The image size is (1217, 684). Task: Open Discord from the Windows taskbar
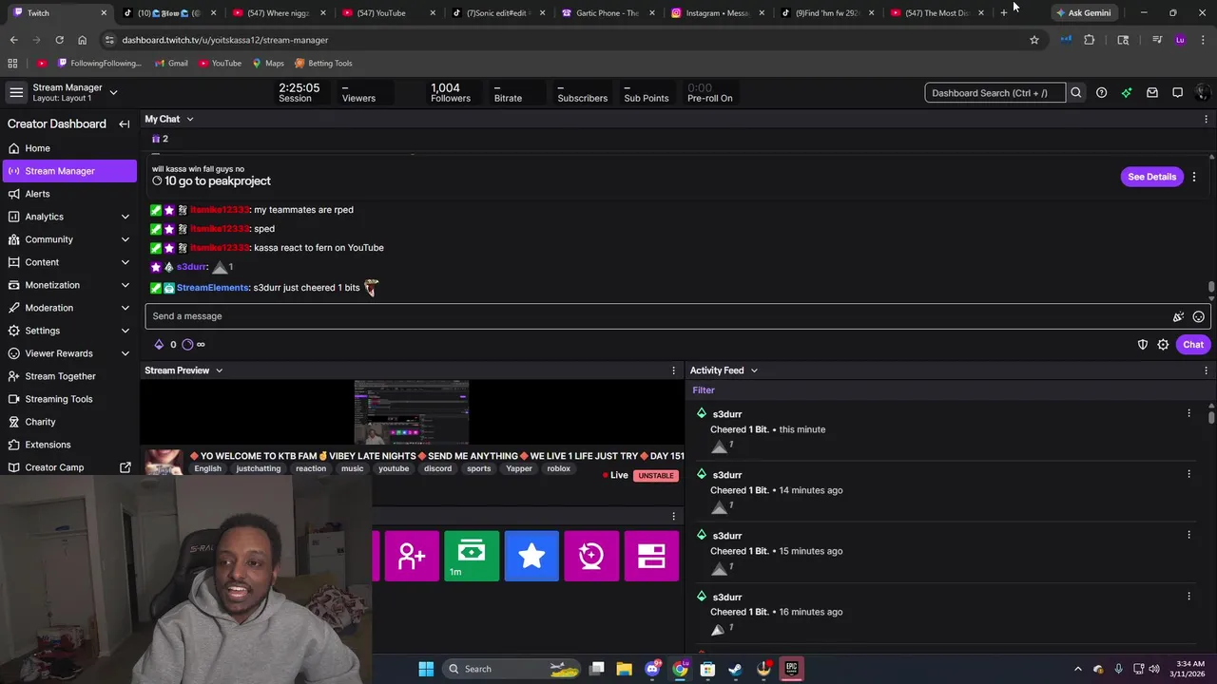pos(652,669)
